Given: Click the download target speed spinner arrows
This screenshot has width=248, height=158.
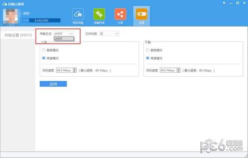Looking at the screenshot, I should pyautogui.click(x=179, y=70).
